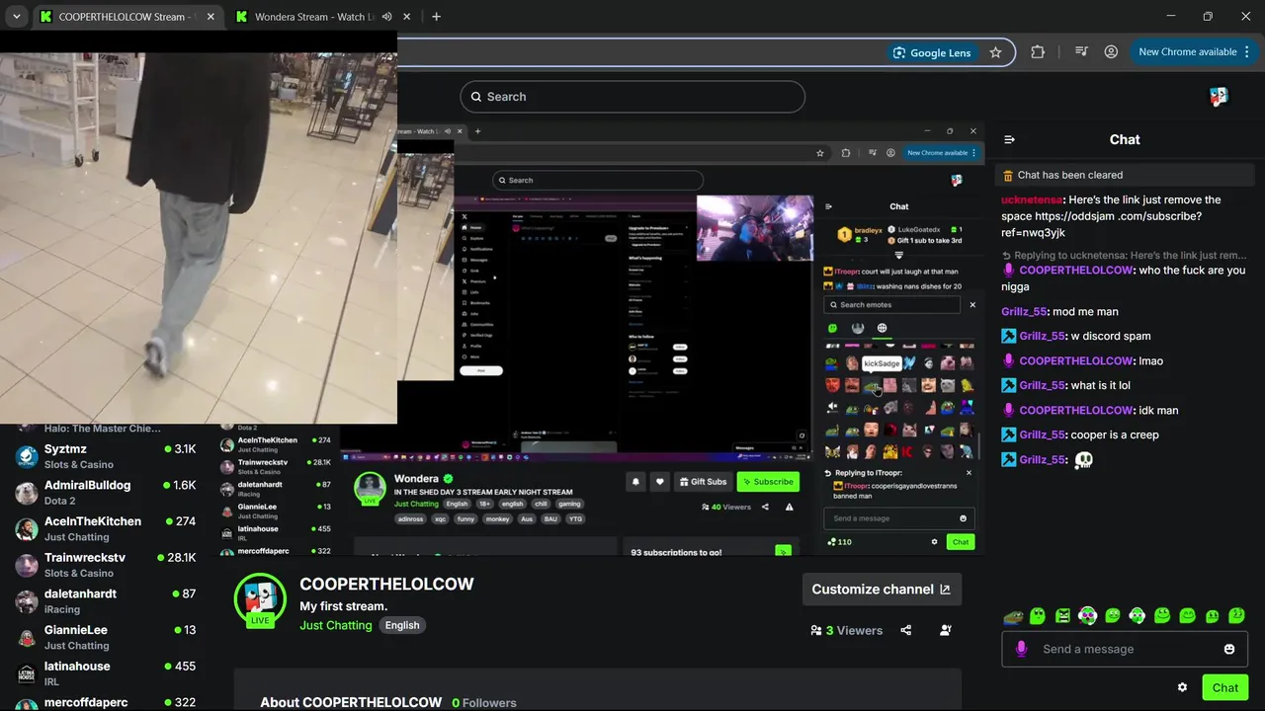The height and width of the screenshot is (711, 1265).
Task: Close the COOPERTHELOLCOW Stream tab
Action: pyautogui.click(x=211, y=17)
